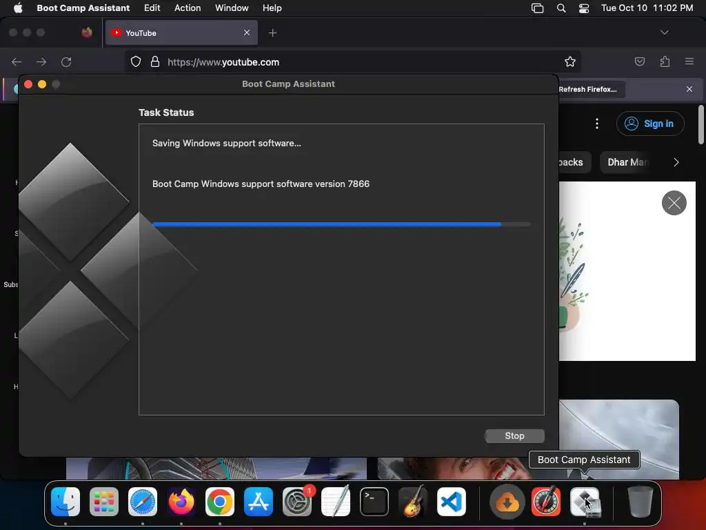This screenshot has height=530, width=706.
Task: Open Terminal from the Dock
Action: (x=374, y=502)
